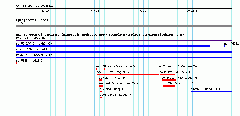This screenshot has width=240, height=116.
Task: Click the esv2954 (Wang2008) loss glyph
Action: 101,92
